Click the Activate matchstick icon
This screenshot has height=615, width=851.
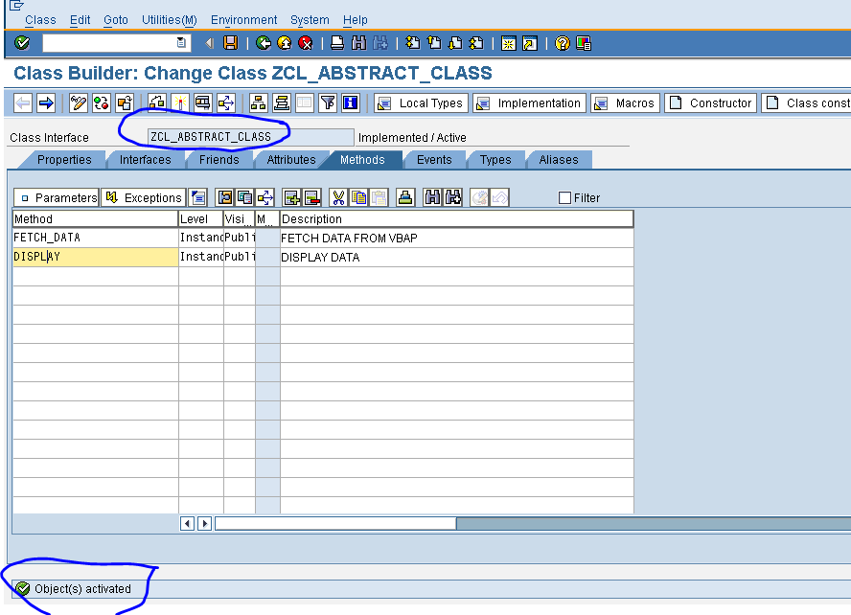coord(179,102)
